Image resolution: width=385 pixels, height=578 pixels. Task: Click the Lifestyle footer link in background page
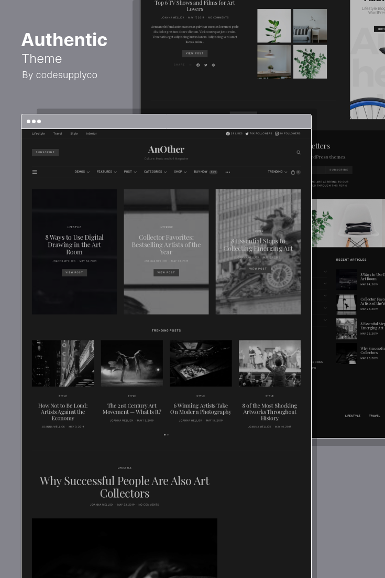point(353,416)
